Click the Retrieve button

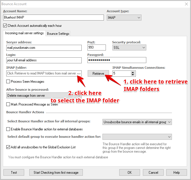click(x=98, y=74)
